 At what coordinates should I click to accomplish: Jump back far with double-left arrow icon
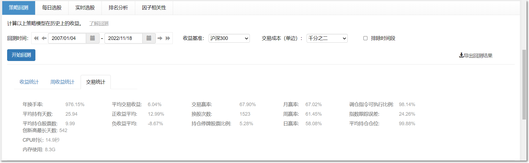(x=36, y=38)
